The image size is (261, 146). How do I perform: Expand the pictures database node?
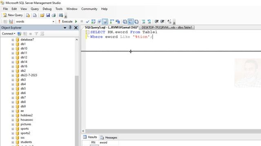click(13, 125)
